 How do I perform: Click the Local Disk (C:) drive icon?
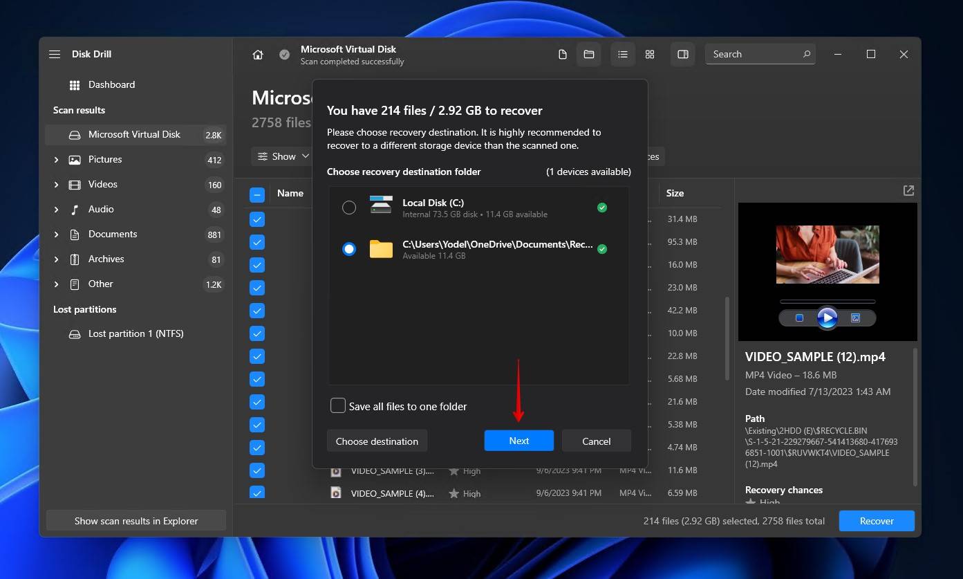pos(381,204)
